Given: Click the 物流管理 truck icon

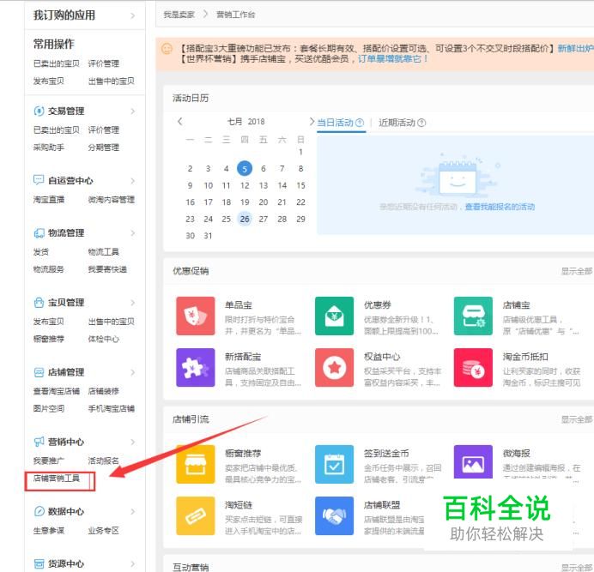Looking at the screenshot, I should coord(39,232).
